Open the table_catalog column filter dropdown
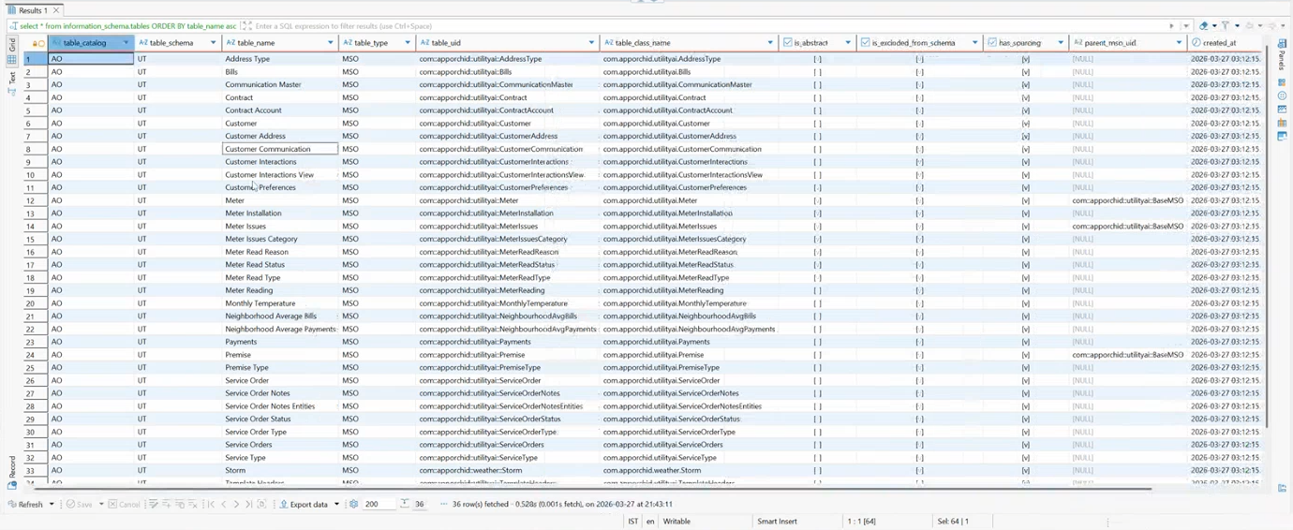The image size is (1293, 530). pos(126,43)
